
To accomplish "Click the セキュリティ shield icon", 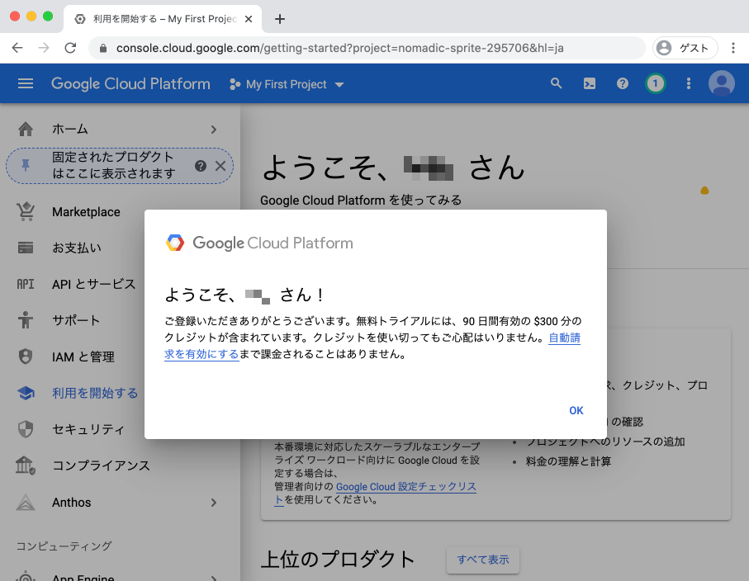I will [x=26, y=429].
